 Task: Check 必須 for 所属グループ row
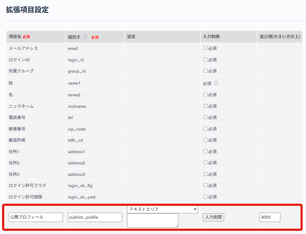[x=205, y=71]
